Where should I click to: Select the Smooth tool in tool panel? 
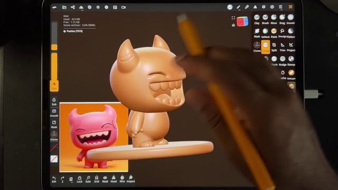click(x=290, y=19)
